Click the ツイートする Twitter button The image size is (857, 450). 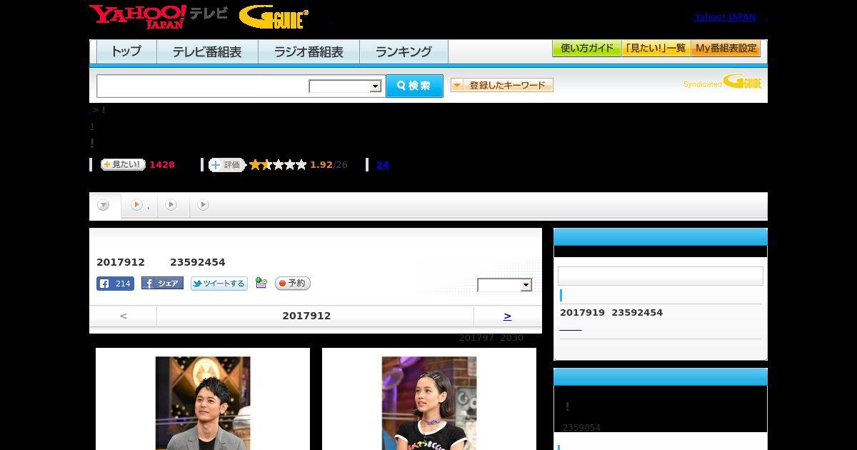[x=219, y=284]
